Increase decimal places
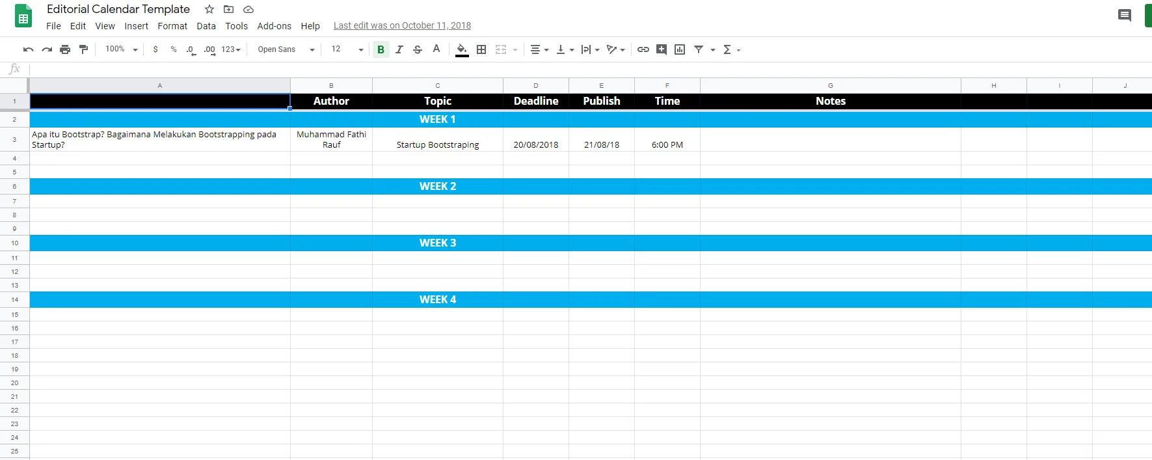This screenshot has height=460, width=1152. click(209, 49)
